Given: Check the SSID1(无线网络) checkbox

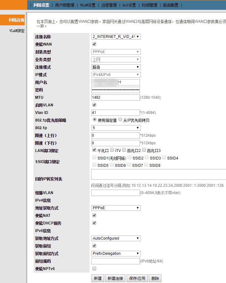Looking at the screenshot, I should (94, 157).
